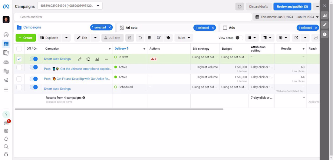Click the user profile avatar
The image size is (333, 160).
click(x=6, y=20)
